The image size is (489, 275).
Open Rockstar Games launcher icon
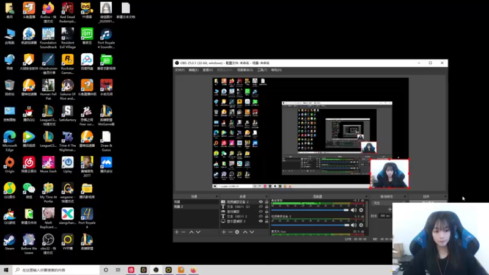click(67, 64)
